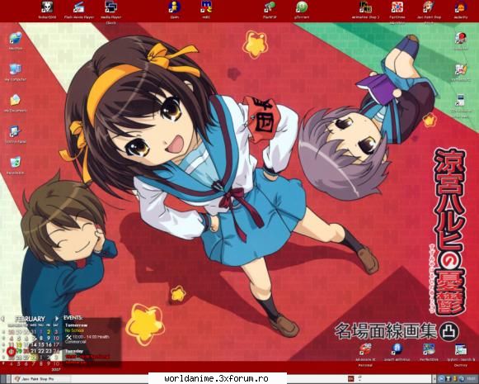The image size is (479, 384).
Task: Open the document shortcut on the green stripe
Action: point(461,101)
